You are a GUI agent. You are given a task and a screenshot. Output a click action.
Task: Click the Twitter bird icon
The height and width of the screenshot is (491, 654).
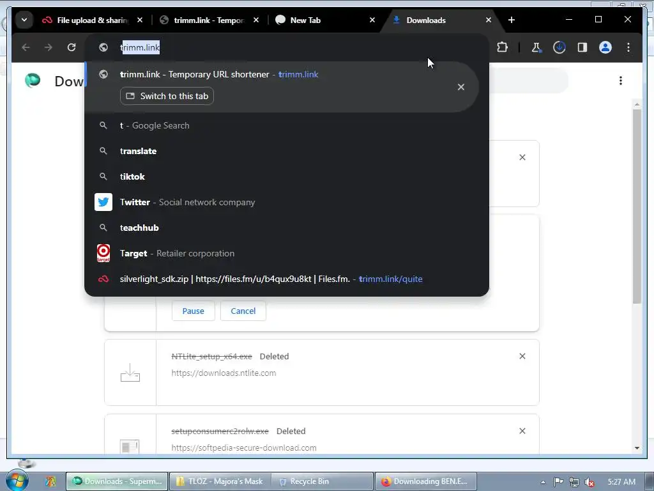103,202
